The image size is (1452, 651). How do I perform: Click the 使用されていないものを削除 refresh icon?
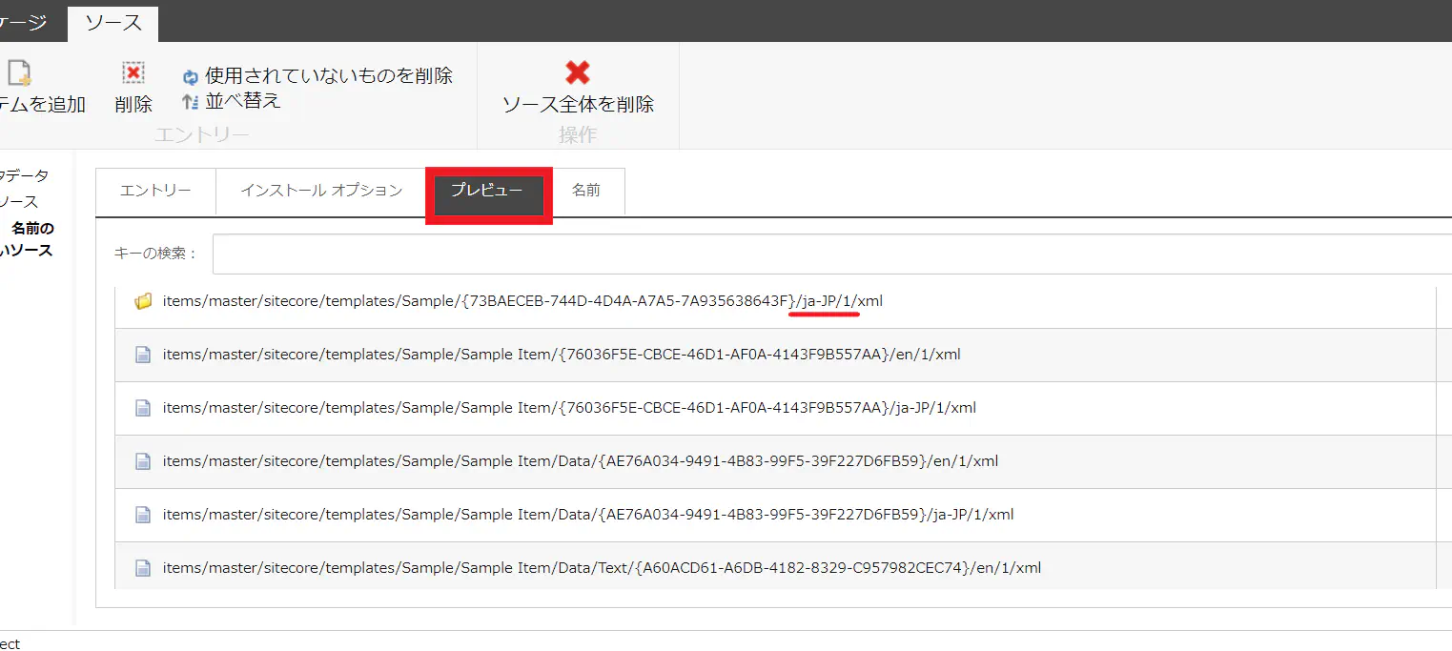190,77
